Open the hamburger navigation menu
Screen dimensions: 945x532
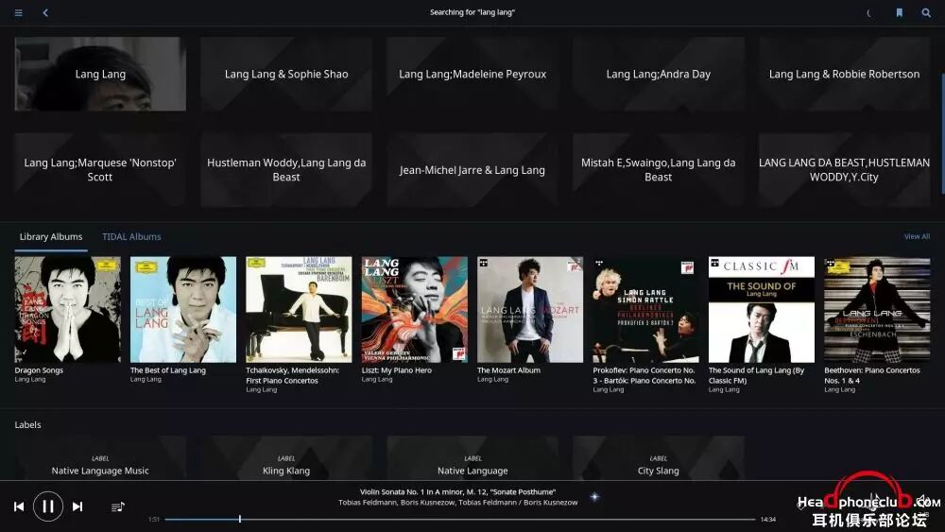19,12
